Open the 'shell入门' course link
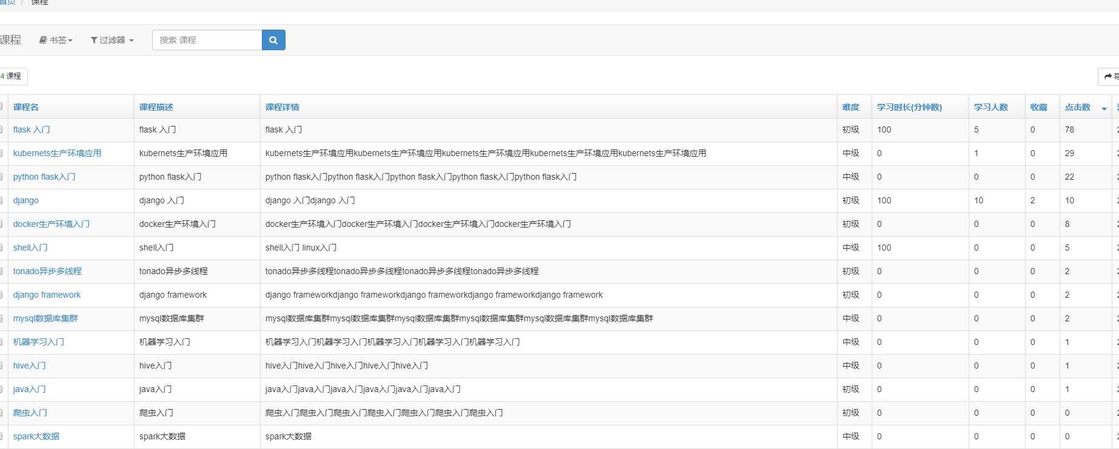Image resolution: width=1119 pixels, height=449 pixels. pyautogui.click(x=30, y=247)
